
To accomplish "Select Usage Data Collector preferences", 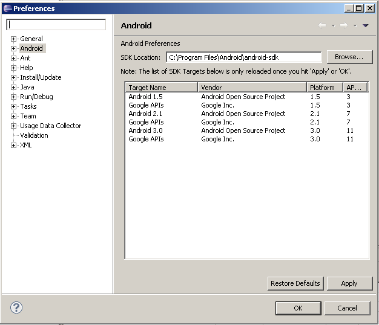I will coord(50,126).
